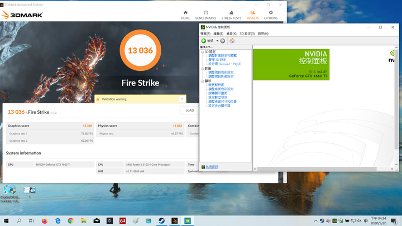Open the desktop shortcut labeled 1

pos(30,192)
